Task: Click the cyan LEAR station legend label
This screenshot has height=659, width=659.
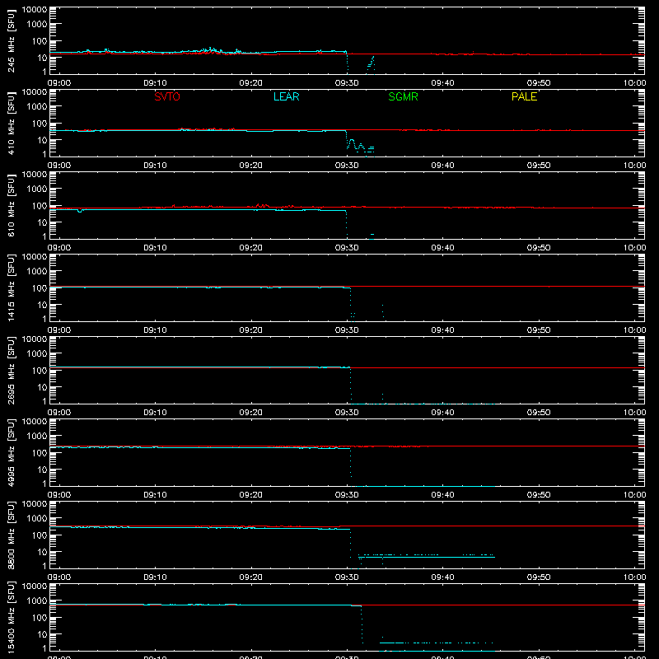Action: click(x=286, y=96)
